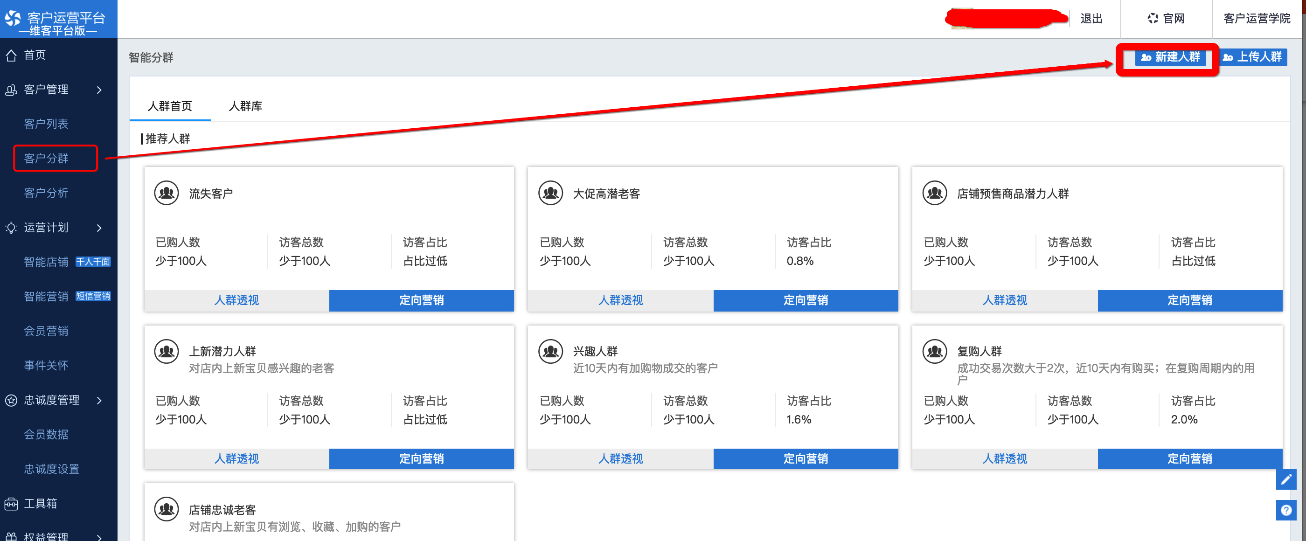Open 智能营销 in the sidebar
Viewport: 1306px width, 541px height.
(46, 297)
